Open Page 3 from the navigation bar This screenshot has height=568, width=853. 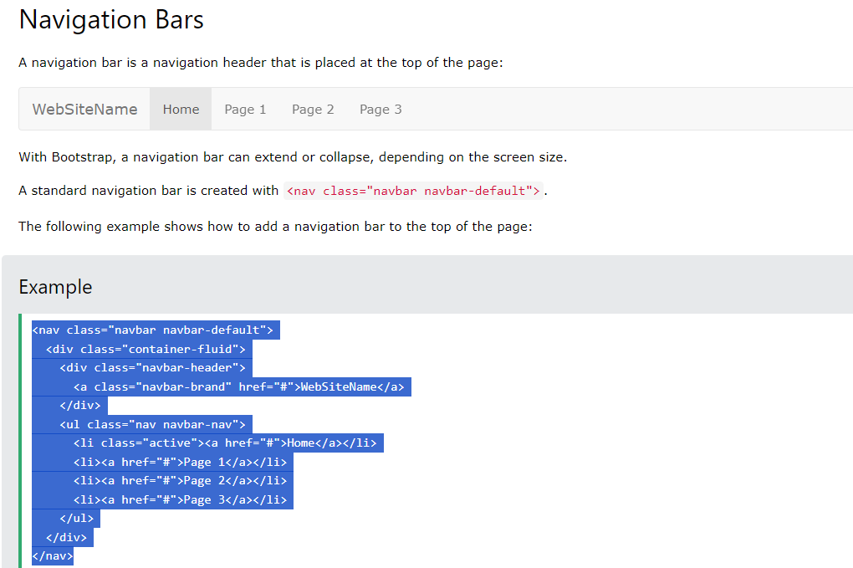tap(381, 109)
